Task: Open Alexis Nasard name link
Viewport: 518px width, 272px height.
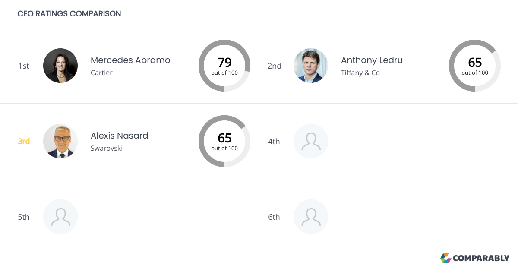Action: pos(119,136)
